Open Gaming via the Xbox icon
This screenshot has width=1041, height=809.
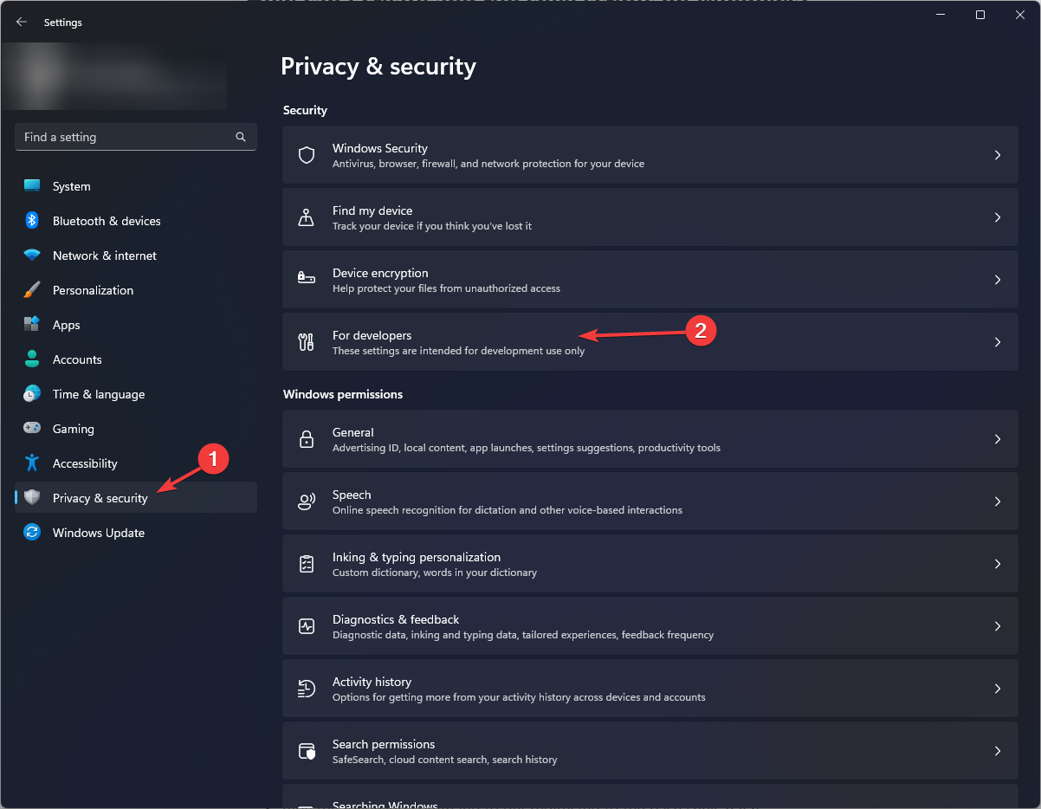[32, 429]
